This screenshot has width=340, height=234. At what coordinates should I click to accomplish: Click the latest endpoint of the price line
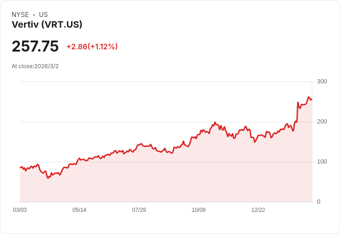[x=312, y=99]
